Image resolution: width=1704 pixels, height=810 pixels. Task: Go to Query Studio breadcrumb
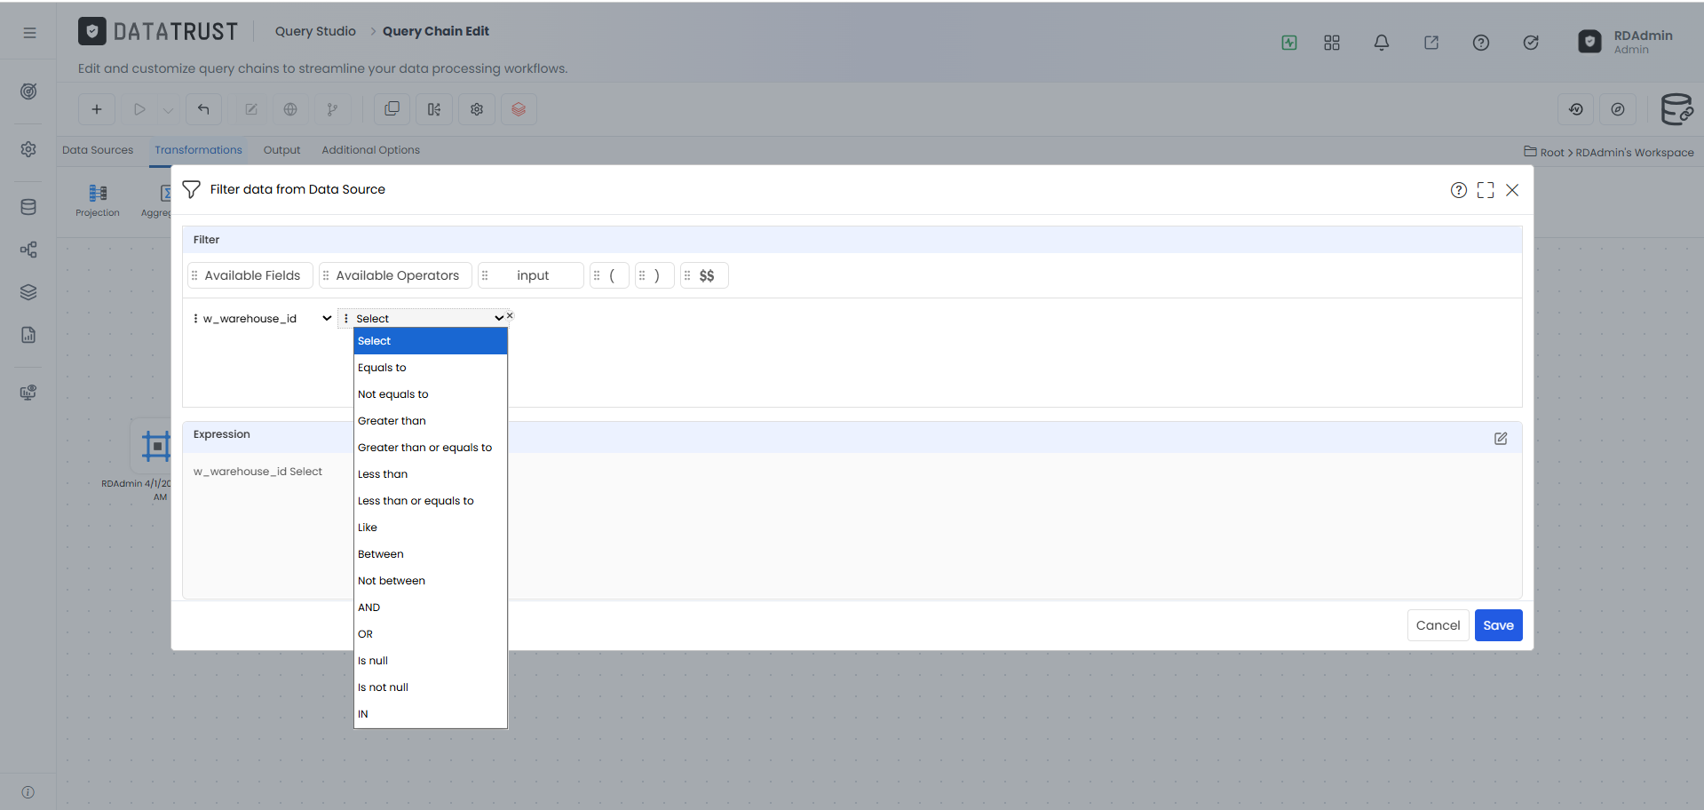(315, 31)
